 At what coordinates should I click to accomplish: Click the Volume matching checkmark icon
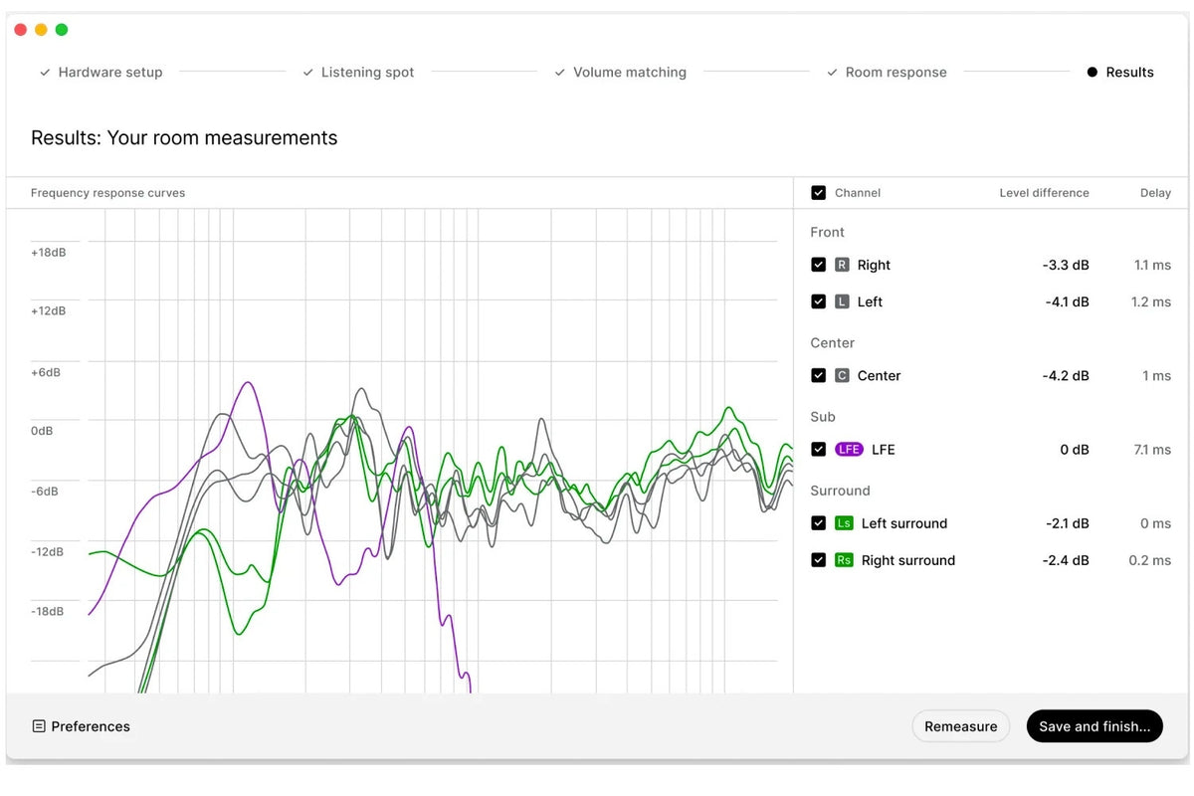point(559,73)
